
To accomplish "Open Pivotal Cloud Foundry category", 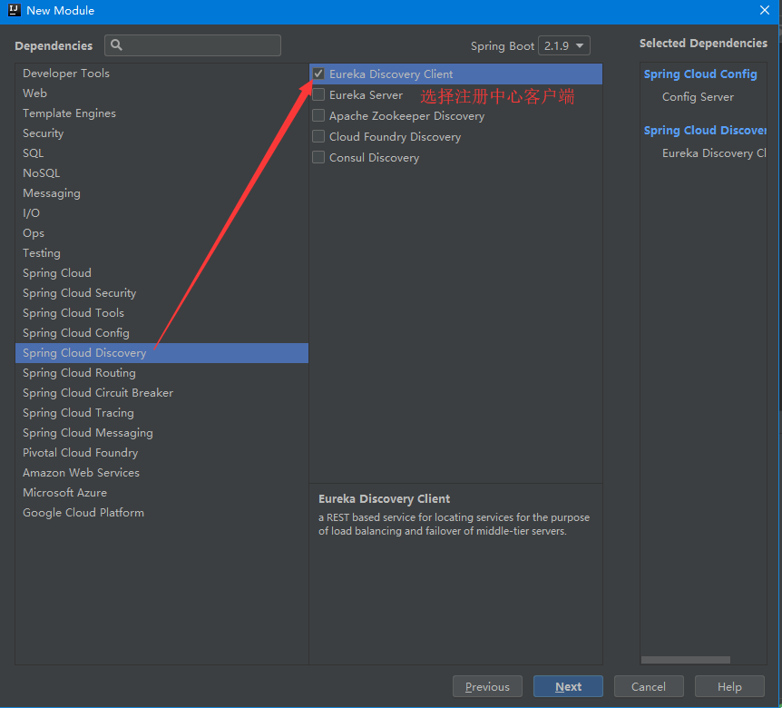I will pyautogui.click(x=161, y=453).
